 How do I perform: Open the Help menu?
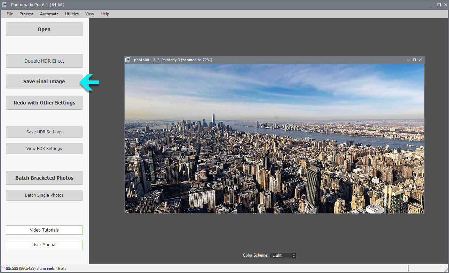[105, 14]
